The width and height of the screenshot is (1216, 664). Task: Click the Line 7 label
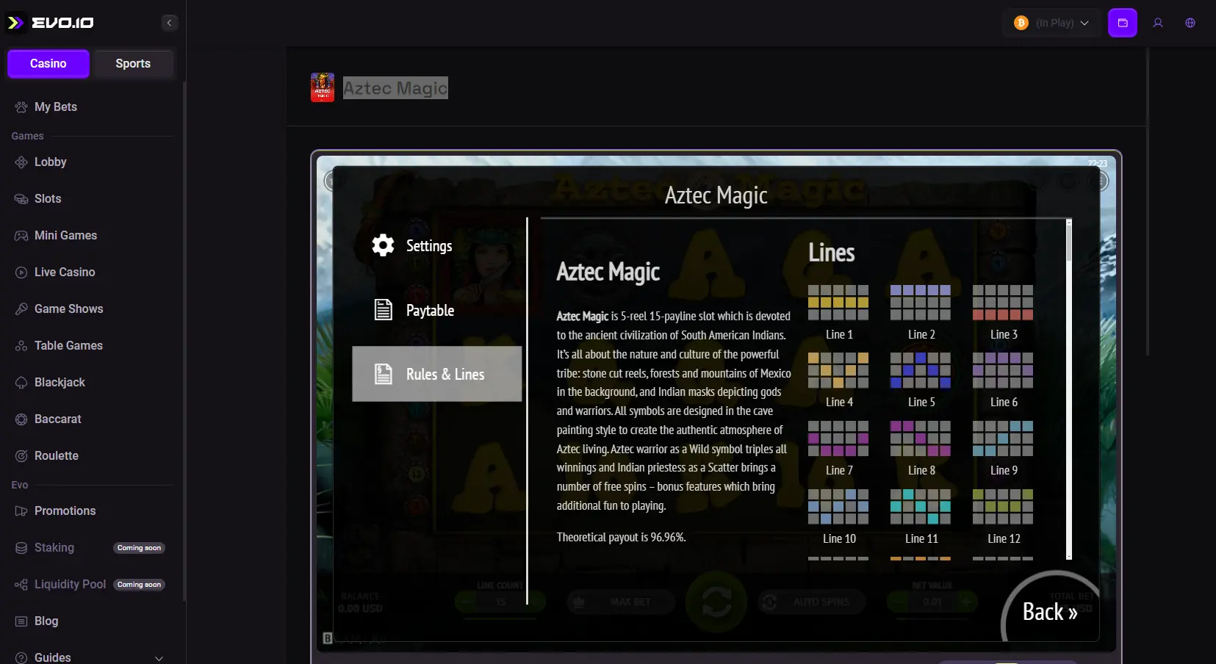tap(839, 470)
